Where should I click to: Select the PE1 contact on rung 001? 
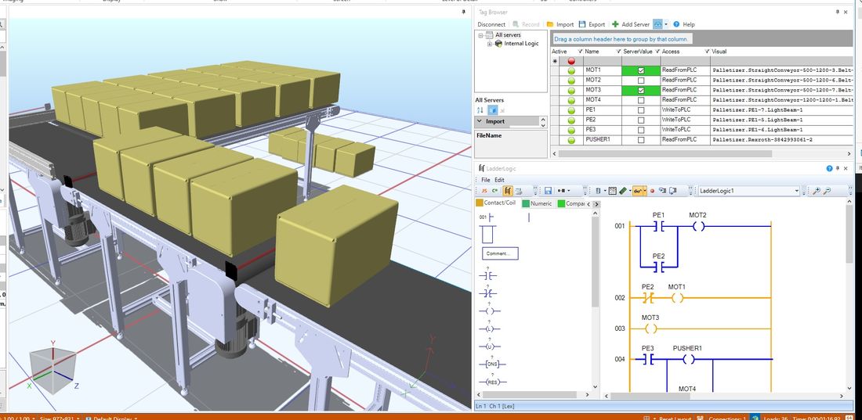tap(658, 226)
